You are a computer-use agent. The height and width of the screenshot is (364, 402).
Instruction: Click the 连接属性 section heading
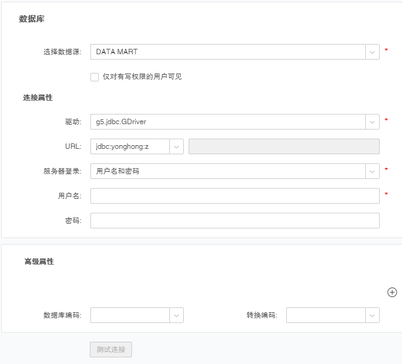click(38, 98)
